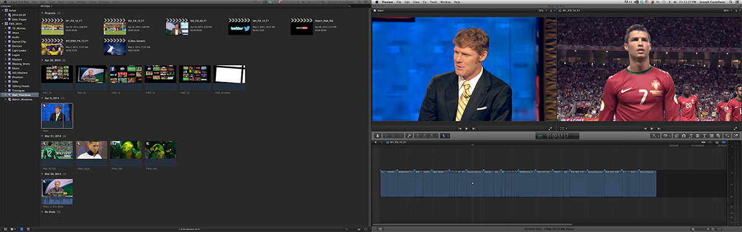Click the timeline playhead marker

click(x=472, y=146)
